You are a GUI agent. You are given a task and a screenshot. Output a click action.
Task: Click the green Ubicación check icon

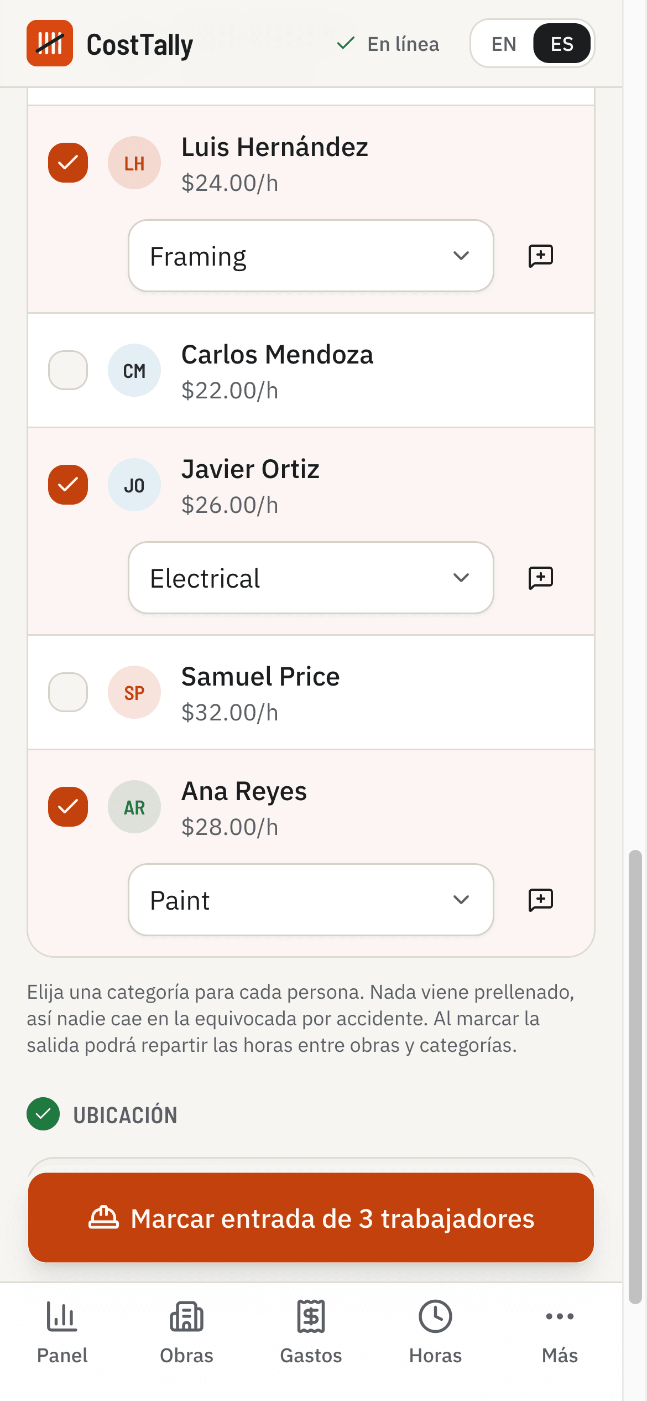tap(43, 1114)
